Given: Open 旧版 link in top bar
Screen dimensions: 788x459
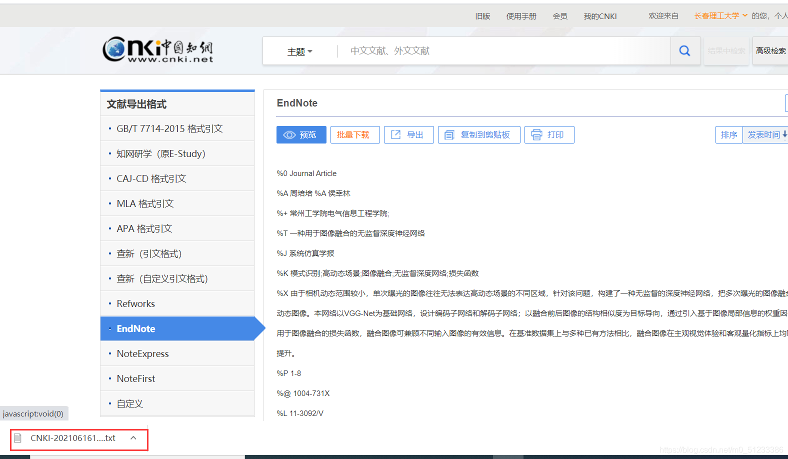Looking at the screenshot, I should 482,16.
